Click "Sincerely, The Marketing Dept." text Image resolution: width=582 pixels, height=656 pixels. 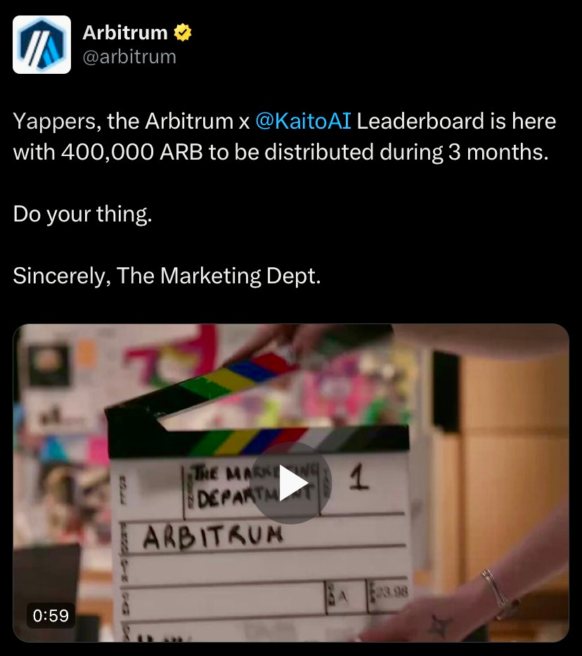point(167,276)
